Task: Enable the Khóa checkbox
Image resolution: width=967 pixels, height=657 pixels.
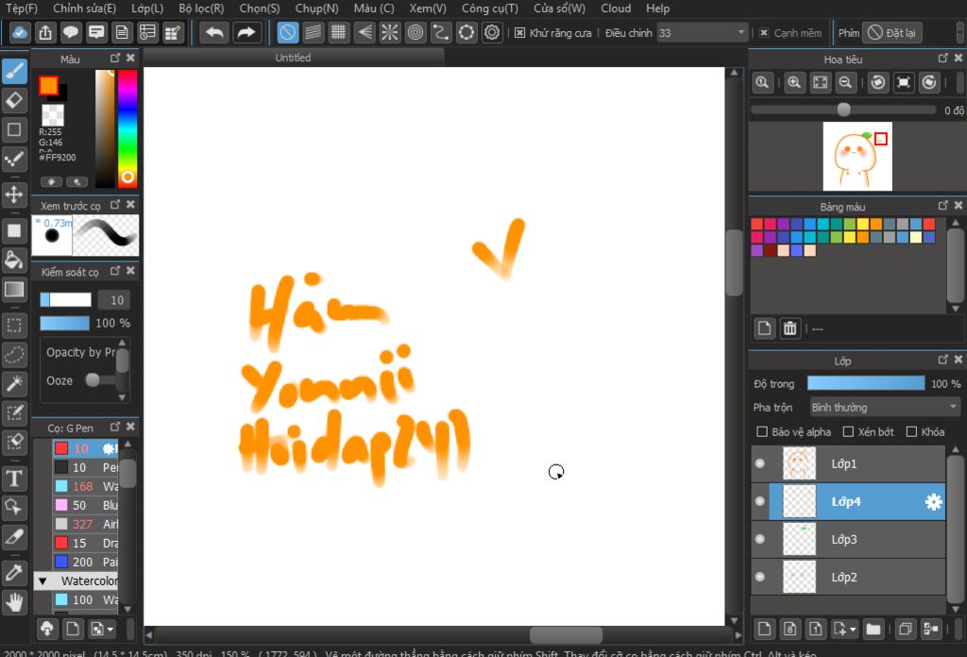Action: (911, 431)
